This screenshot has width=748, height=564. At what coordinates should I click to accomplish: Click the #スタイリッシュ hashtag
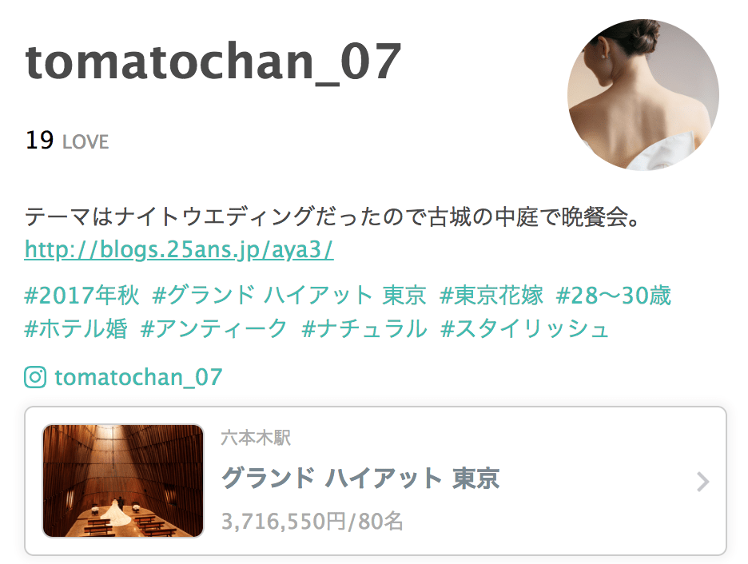point(525,328)
